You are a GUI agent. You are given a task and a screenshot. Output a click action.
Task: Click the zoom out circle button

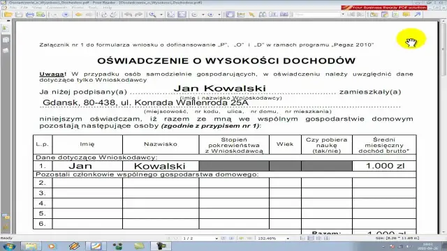coord(195,15)
